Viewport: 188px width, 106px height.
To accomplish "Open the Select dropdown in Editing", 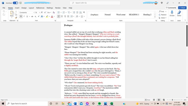I will point(163,18).
